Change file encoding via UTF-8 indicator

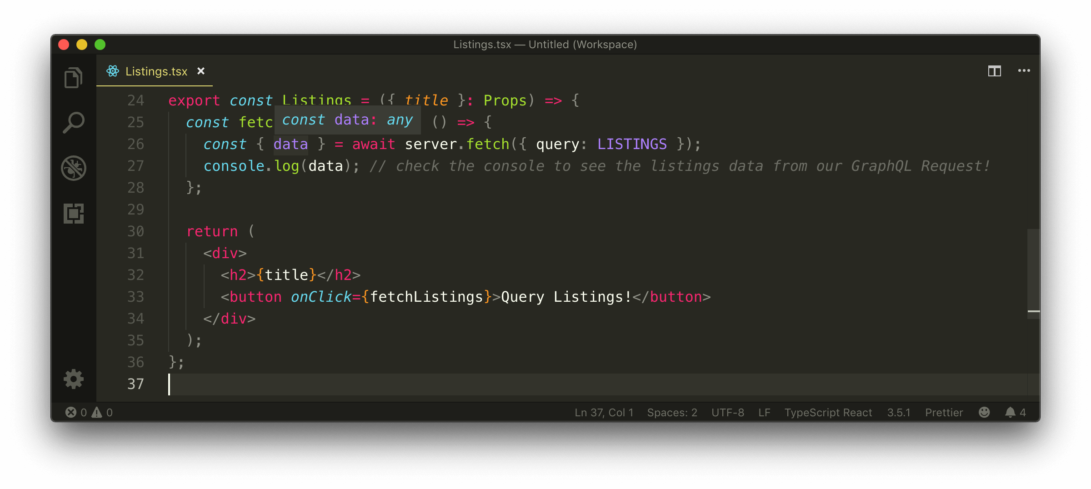[x=727, y=412]
